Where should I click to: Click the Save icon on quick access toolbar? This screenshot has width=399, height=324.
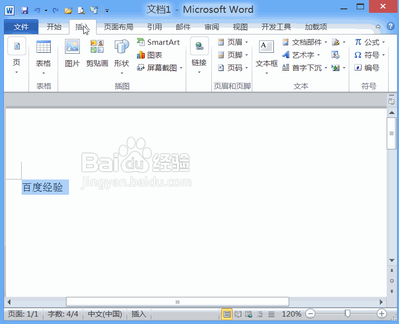[x=24, y=10]
